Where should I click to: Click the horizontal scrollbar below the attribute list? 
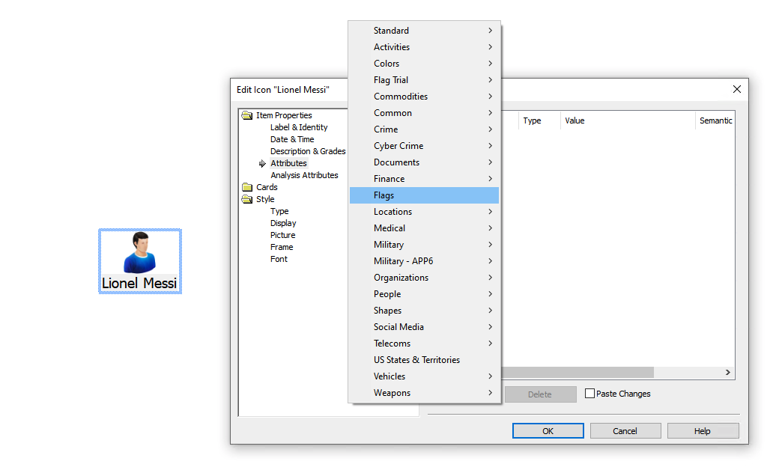pyautogui.click(x=577, y=372)
